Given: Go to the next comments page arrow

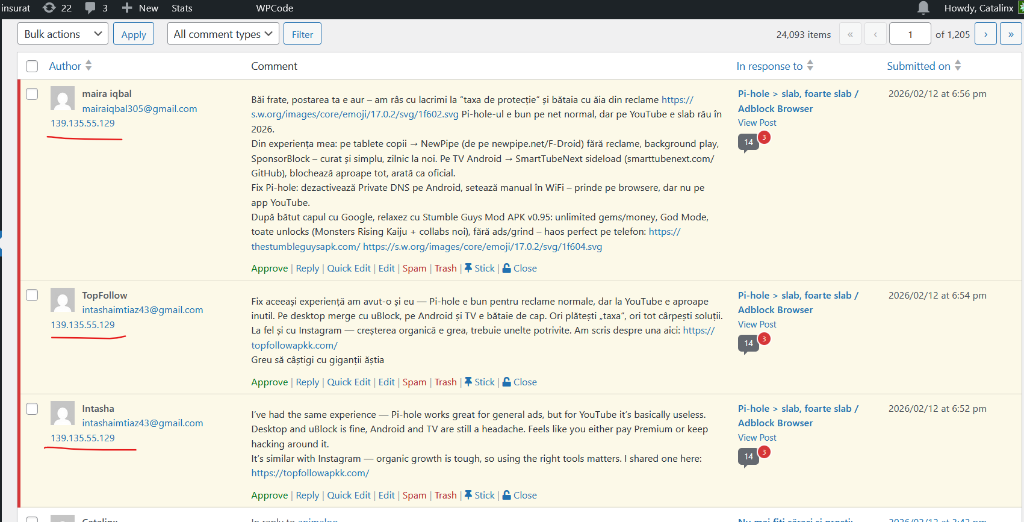Looking at the screenshot, I should tap(985, 34).
